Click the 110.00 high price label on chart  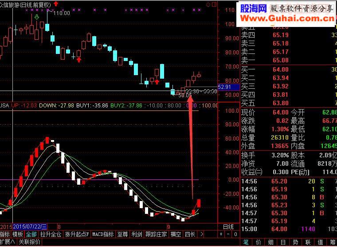click(62, 13)
